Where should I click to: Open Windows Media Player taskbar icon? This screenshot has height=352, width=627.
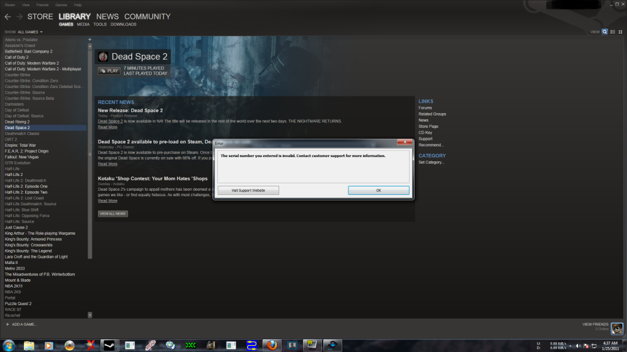coord(49,346)
